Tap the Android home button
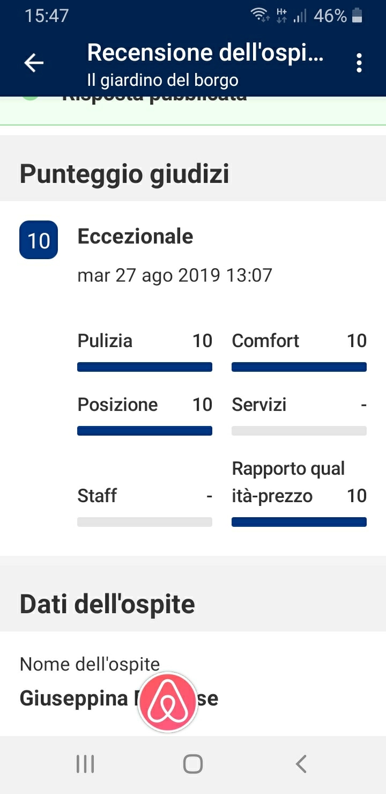 (x=193, y=764)
